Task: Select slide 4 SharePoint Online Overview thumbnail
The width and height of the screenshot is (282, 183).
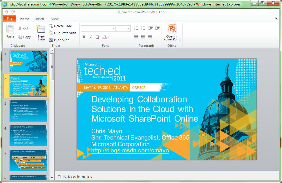Action: pos(28,136)
